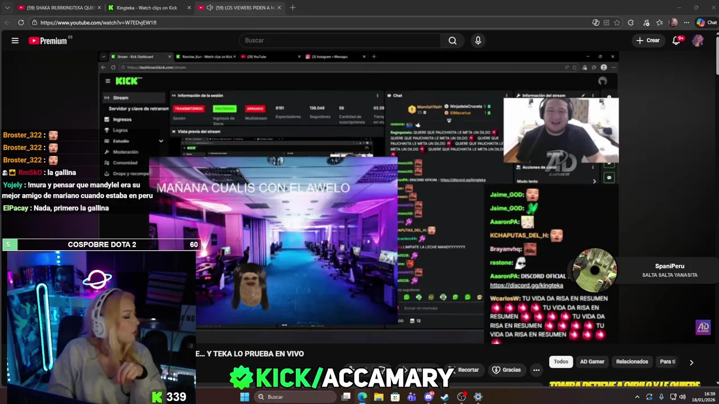Close the LOS VIEWERS PIDEN tab

(x=280, y=8)
